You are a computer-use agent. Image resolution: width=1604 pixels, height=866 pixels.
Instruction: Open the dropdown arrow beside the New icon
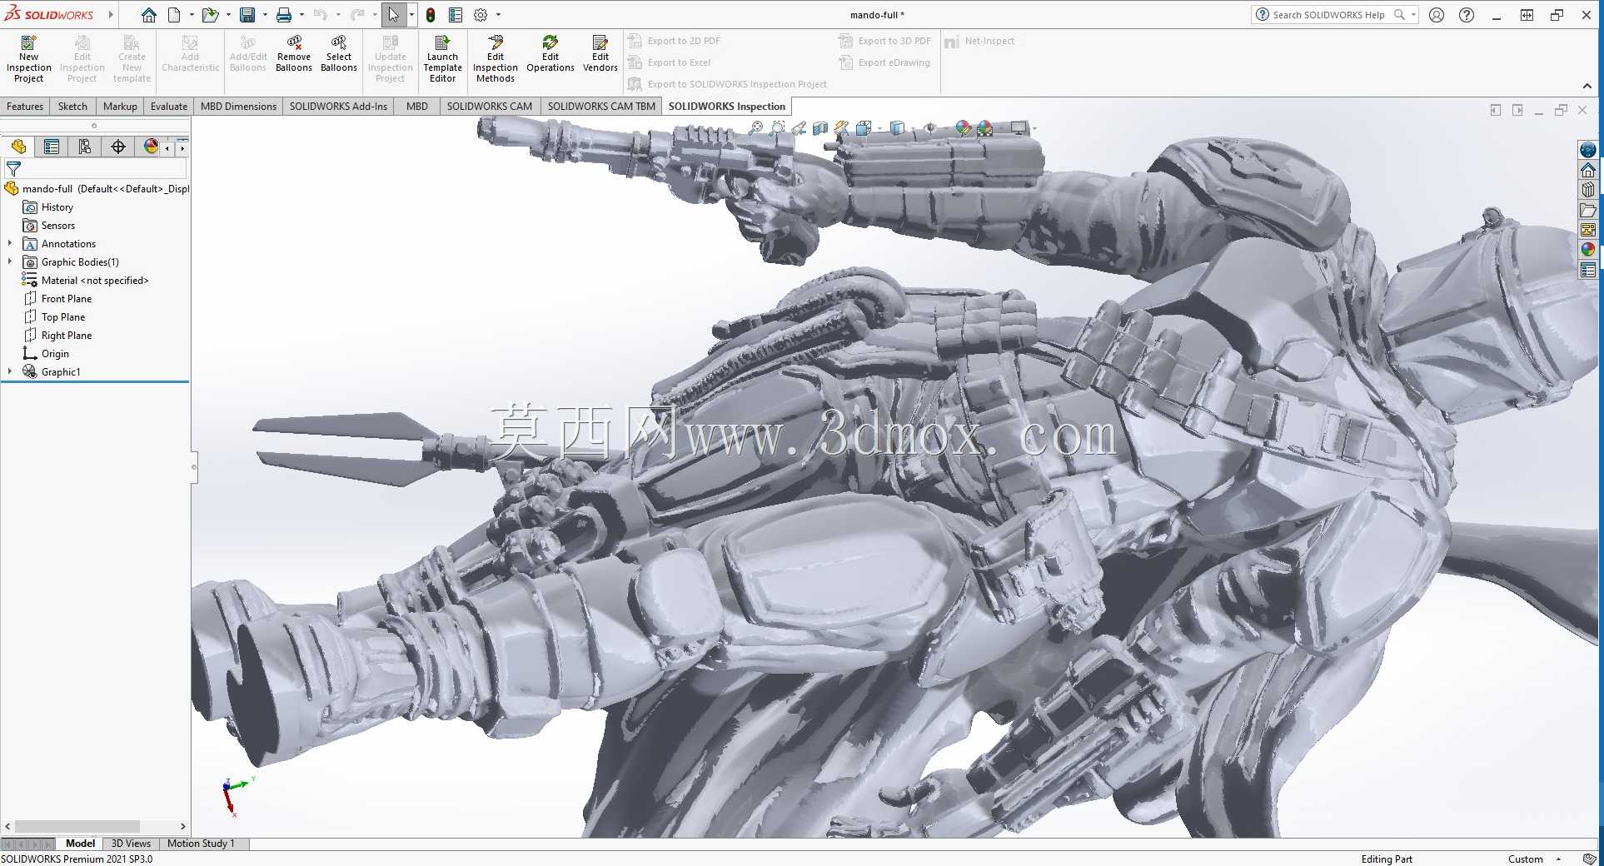click(x=192, y=15)
